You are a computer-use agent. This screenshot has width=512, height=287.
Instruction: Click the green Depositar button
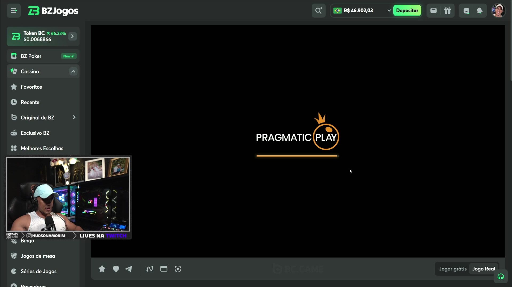tap(407, 11)
